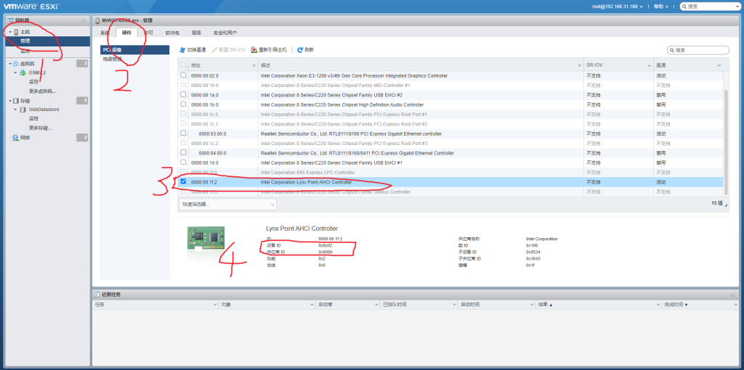Check the 0000:00:02.0 Integrated Graphics row checkbox
The height and width of the screenshot is (370, 744).
pyautogui.click(x=183, y=75)
